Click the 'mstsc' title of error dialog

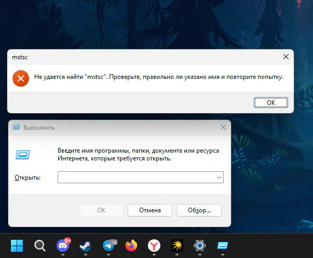click(20, 57)
